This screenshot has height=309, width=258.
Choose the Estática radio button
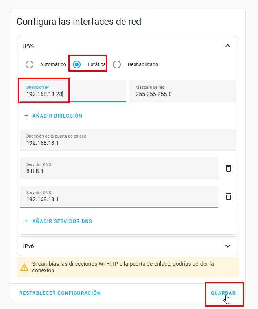(x=77, y=64)
